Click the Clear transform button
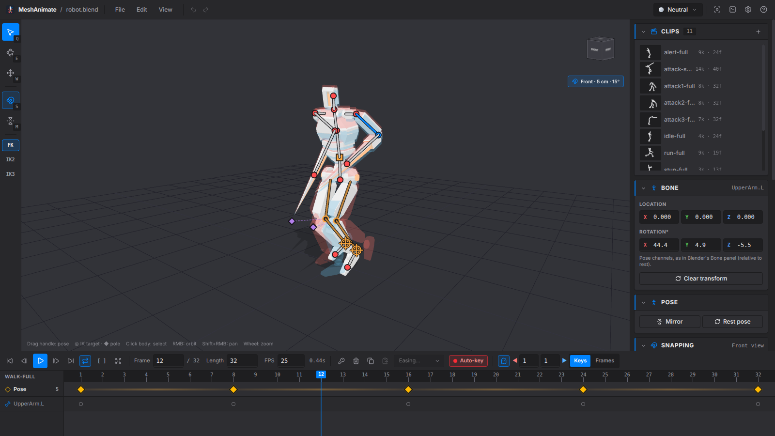 coord(701,279)
